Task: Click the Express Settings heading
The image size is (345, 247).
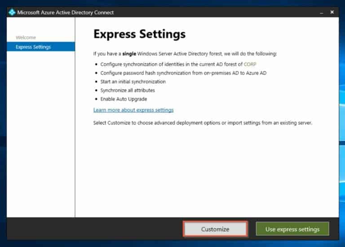Action: click(140, 34)
